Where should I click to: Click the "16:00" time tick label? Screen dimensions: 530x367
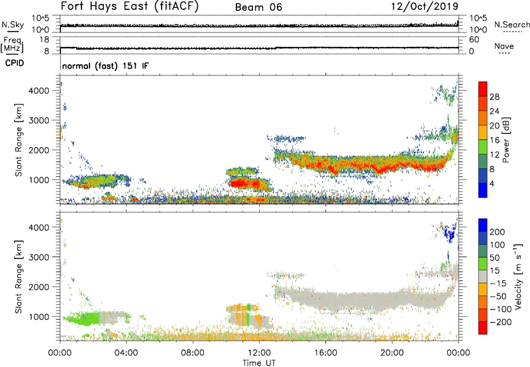[x=325, y=353]
